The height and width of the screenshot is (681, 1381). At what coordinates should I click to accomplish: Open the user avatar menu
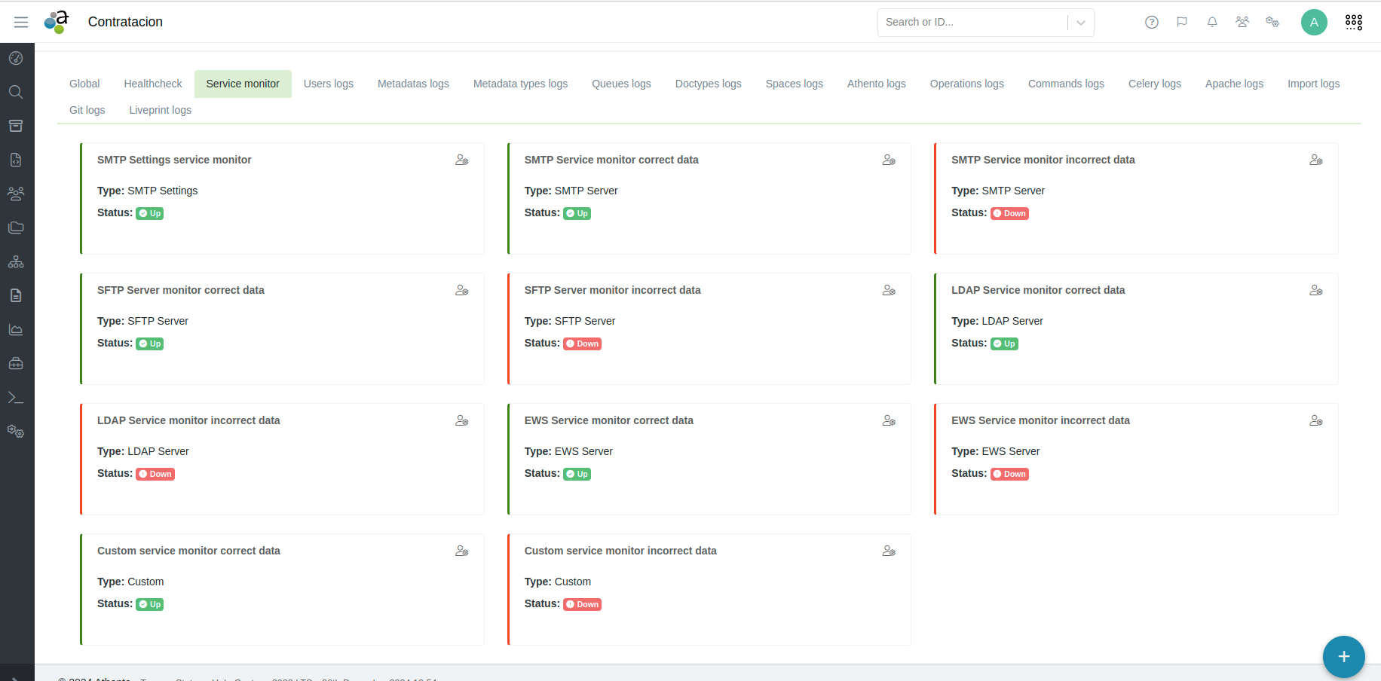tap(1313, 23)
